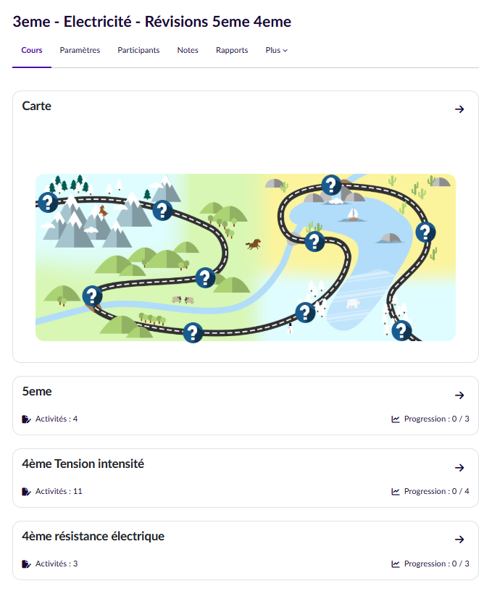Click the question marker near the sheep
Screen dimensions: 492x599
(205, 277)
